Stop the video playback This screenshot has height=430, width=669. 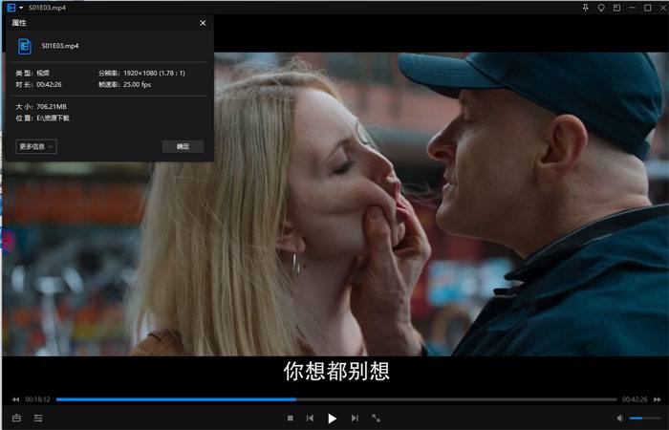[x=291, y=419]
